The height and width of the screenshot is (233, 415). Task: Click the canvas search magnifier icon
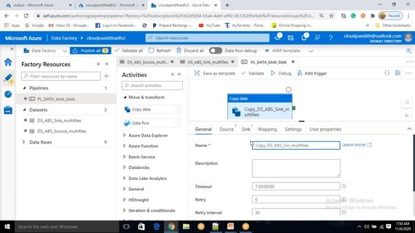[x=407, y=102]
